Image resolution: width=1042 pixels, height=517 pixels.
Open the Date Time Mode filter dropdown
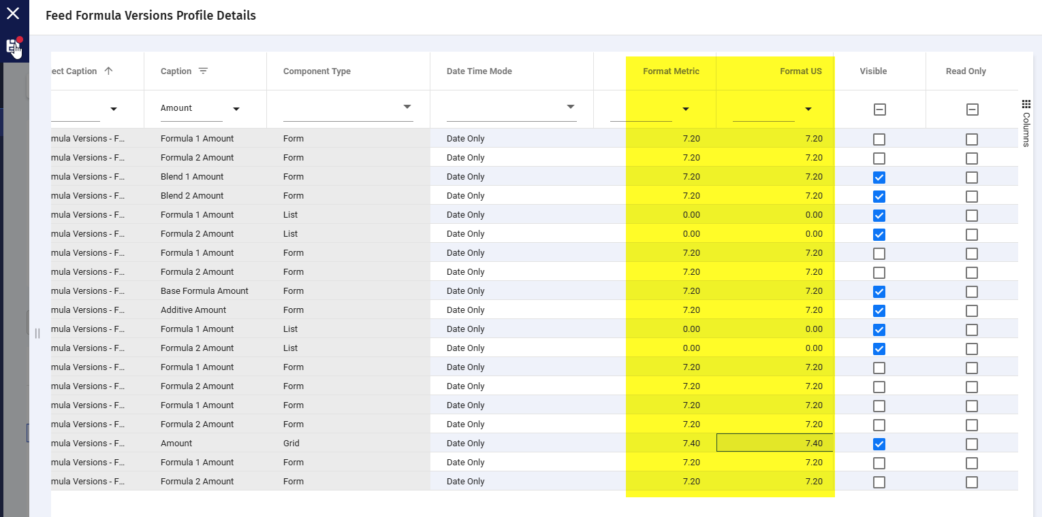tap(571, 107)
